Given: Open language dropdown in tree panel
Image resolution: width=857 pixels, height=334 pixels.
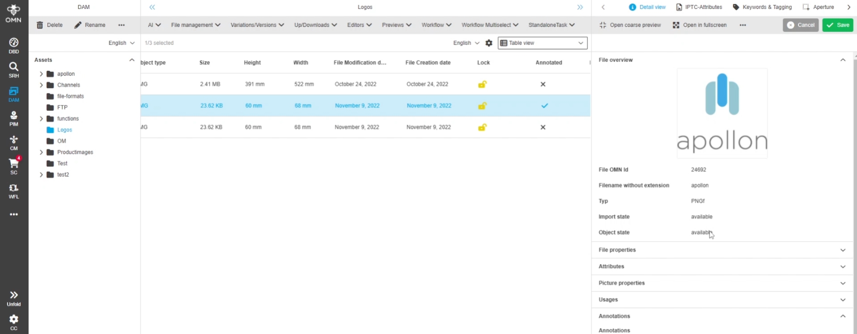Looking at the screenshot, I should [121, 43].
